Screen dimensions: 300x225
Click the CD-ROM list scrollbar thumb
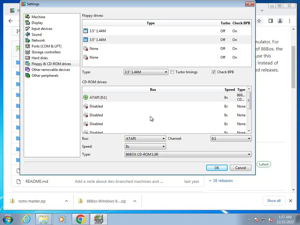tap(249, 100)
